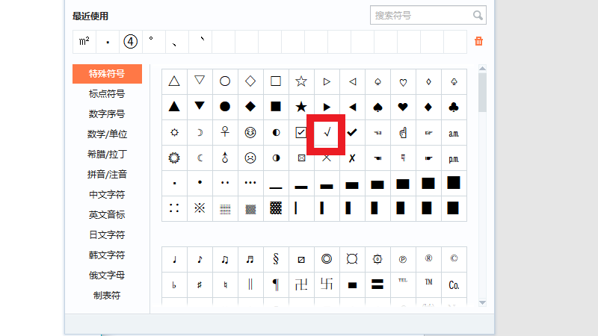Insert the checked ballot box symbol
The width and height of the screenshot is (598, 336).
[x=301, y=132]
